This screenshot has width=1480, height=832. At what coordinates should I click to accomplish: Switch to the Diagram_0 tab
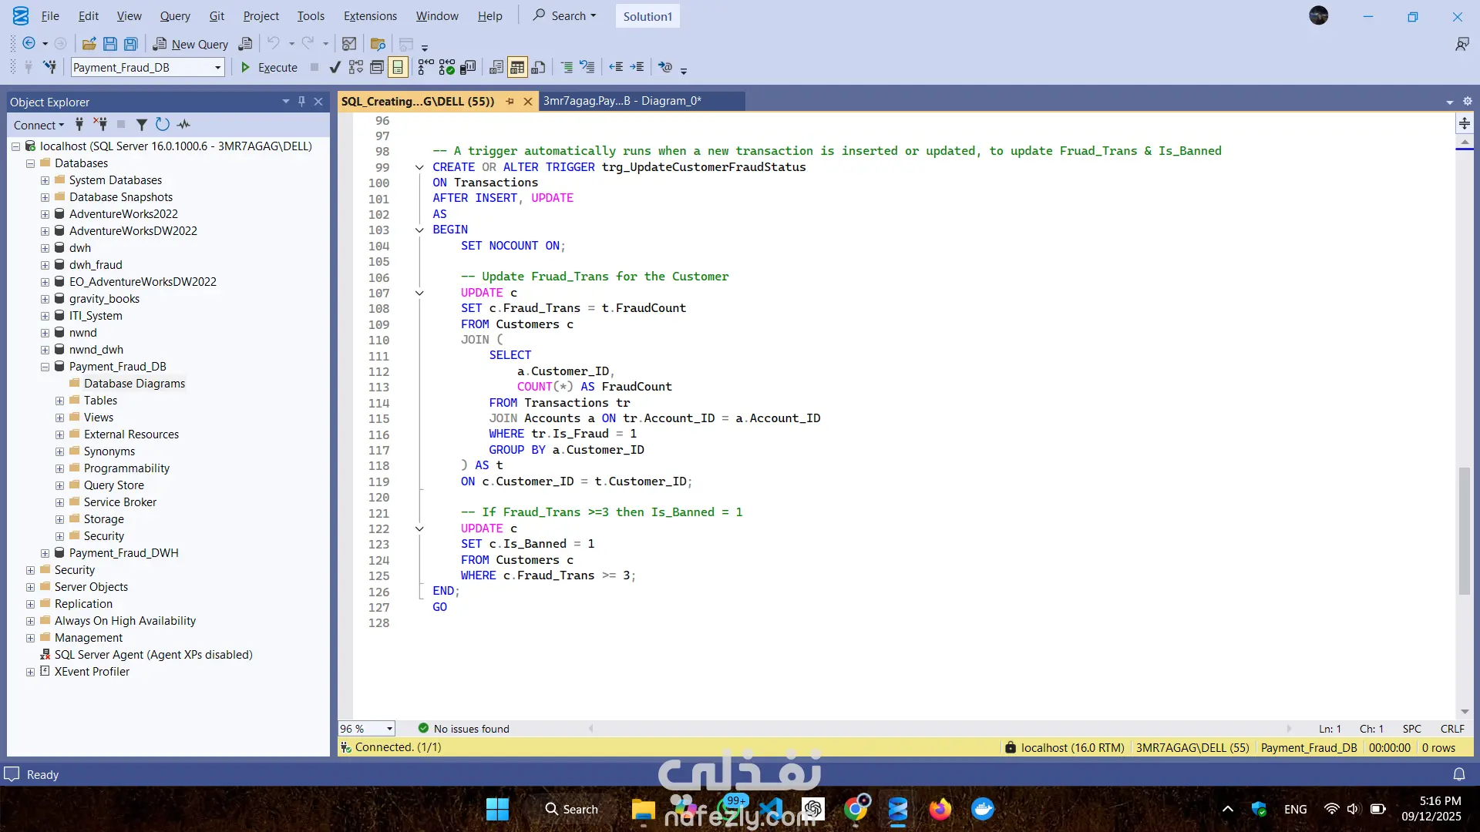[622, 101]
